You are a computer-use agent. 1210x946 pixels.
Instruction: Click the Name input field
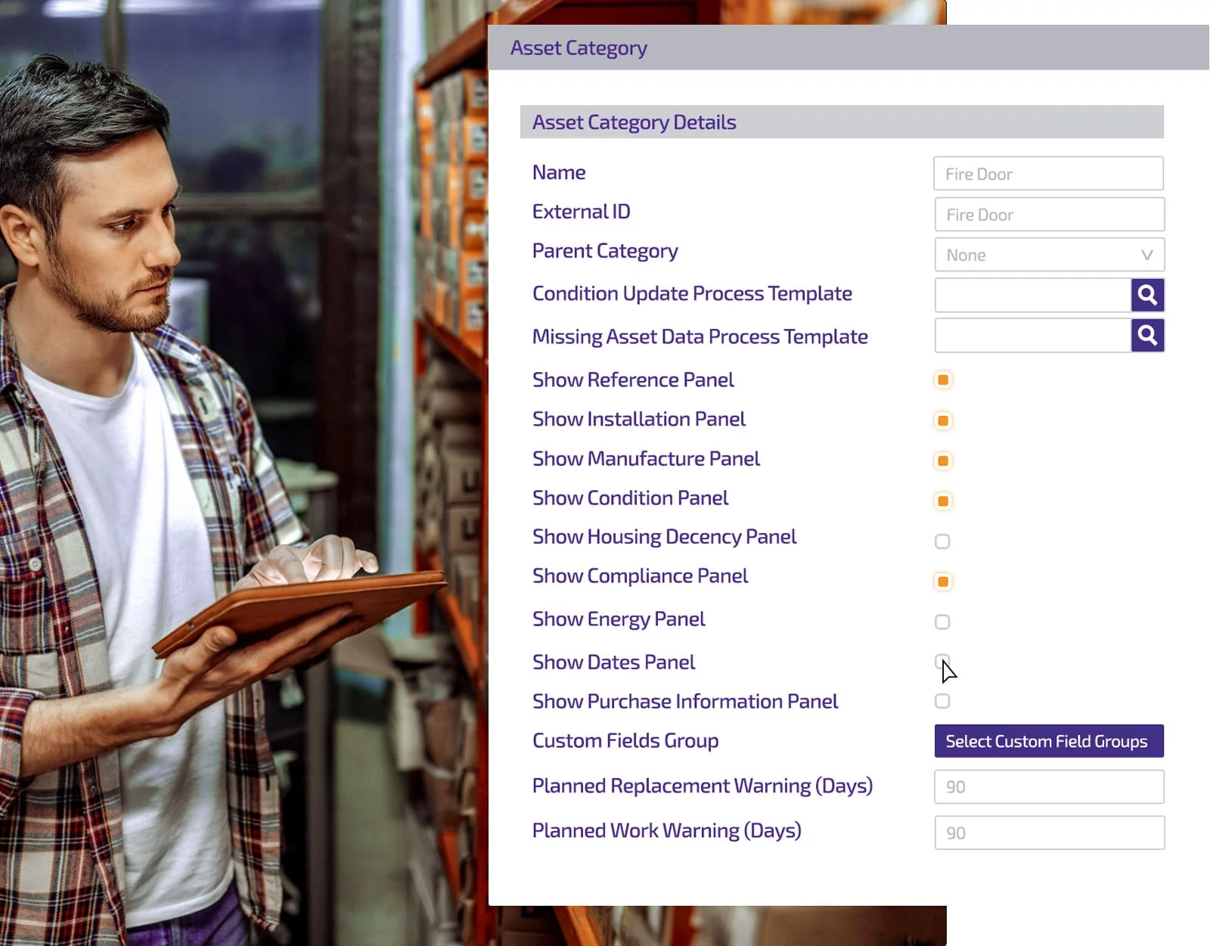(1048, 173)
